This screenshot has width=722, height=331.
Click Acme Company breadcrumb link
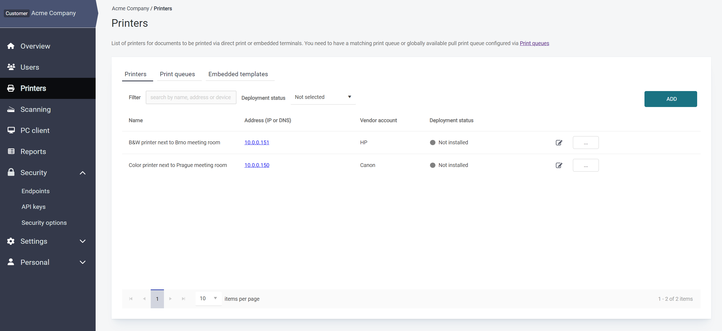(130, 8)
